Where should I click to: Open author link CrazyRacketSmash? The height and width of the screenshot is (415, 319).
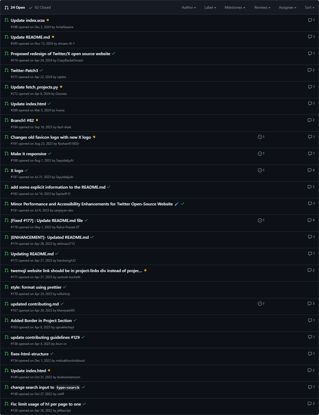[x=70, y=60]
